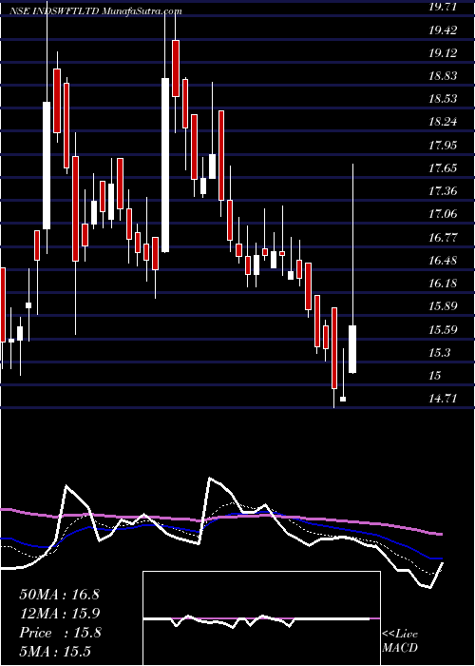Click inside the MACD inset chart box
The image size is (475, 666).
click(261, 618)
